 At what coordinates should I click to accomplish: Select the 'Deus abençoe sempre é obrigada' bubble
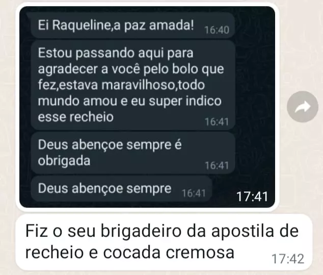(133, 153)
